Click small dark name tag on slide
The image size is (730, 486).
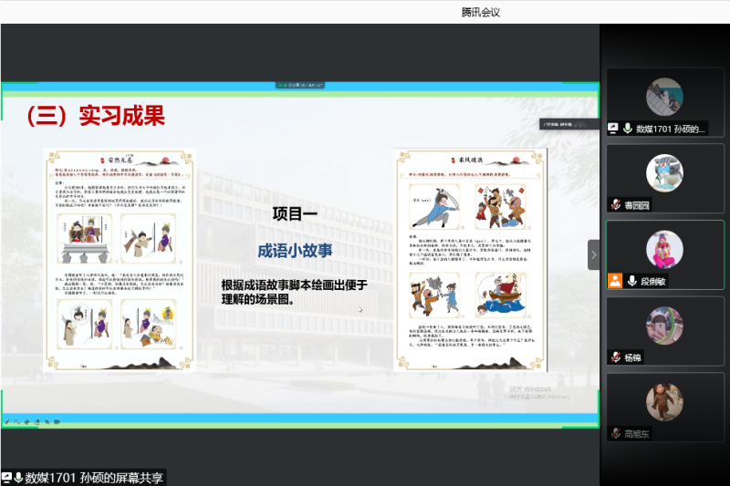click(568, 124)
